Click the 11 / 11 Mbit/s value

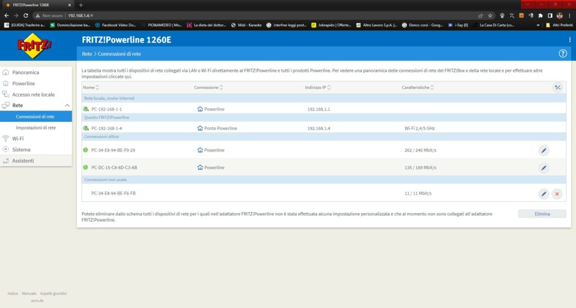(418, 193)
